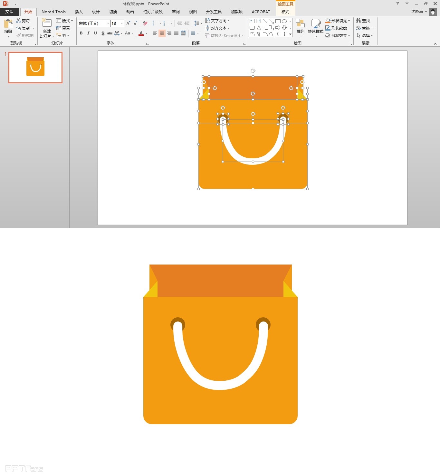
Task: Click the clear formatting eraser icon
Action: [x=145, y=23]
